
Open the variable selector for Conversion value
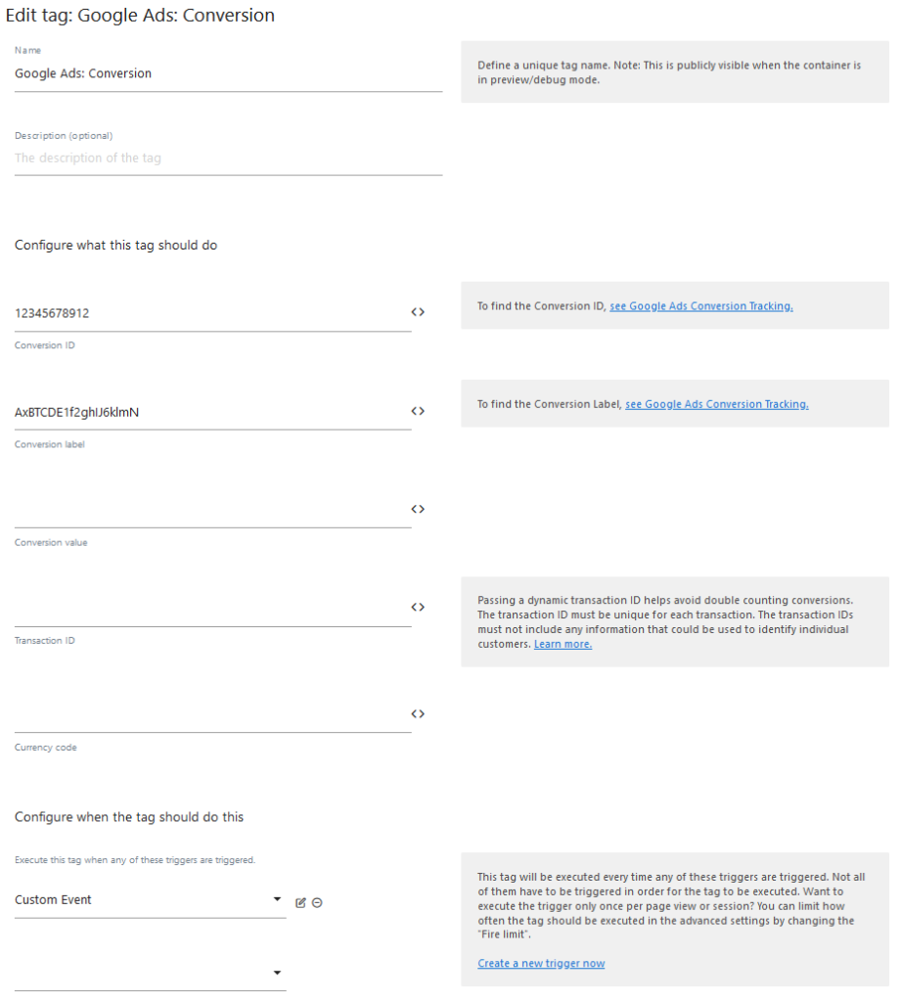coord(418,508)
